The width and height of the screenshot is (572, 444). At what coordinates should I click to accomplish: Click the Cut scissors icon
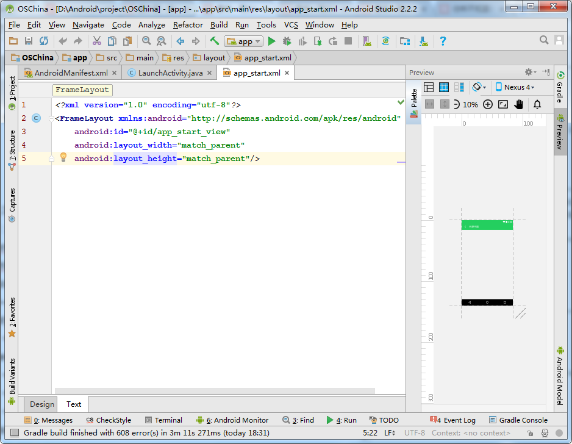pyautogui.click(x=96, y=41)
